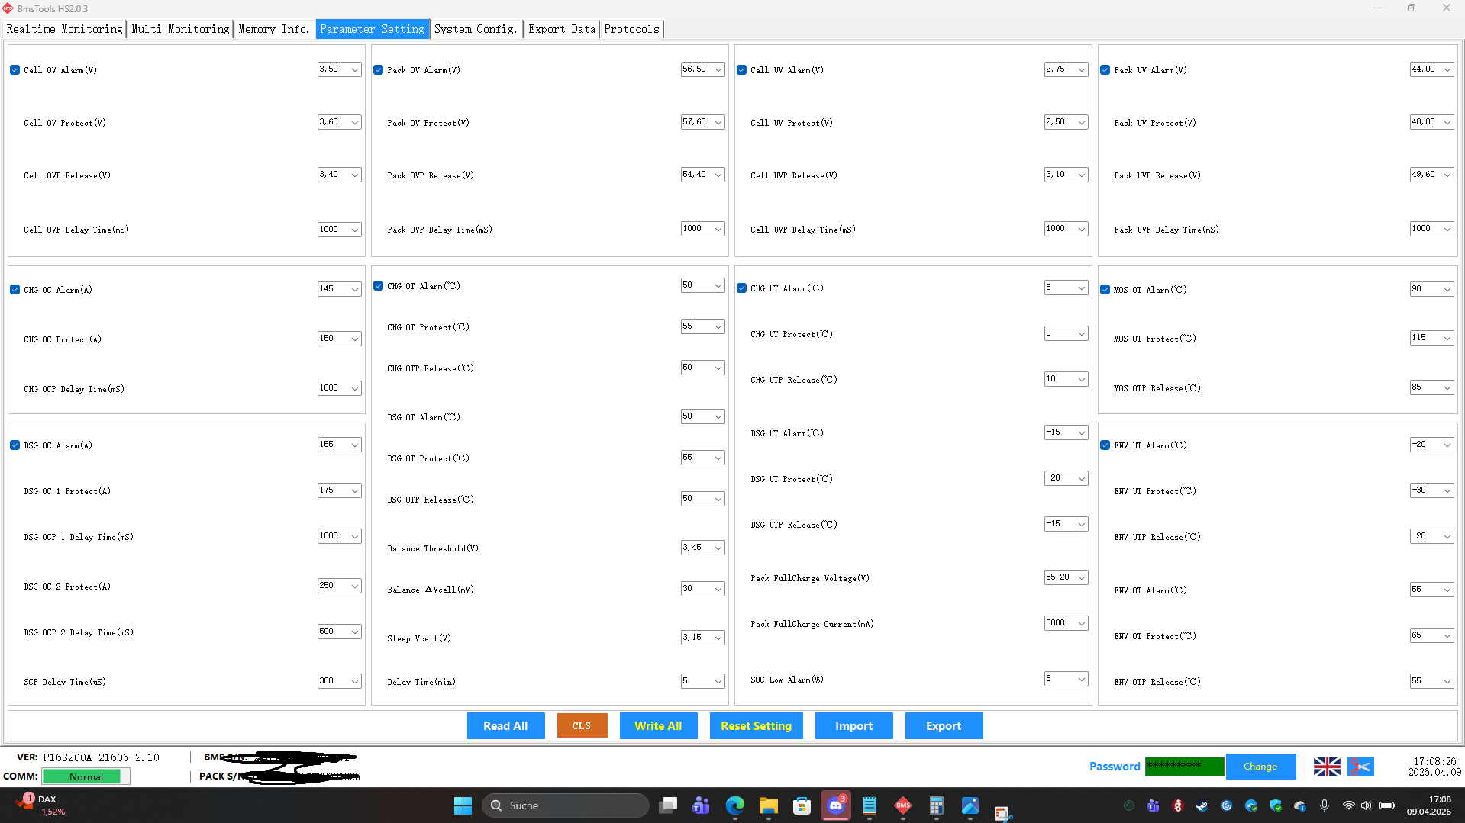Uncheck the Cell OV Alarm checkbox
The image size is (1465, 823).
(x=15, y=70)
